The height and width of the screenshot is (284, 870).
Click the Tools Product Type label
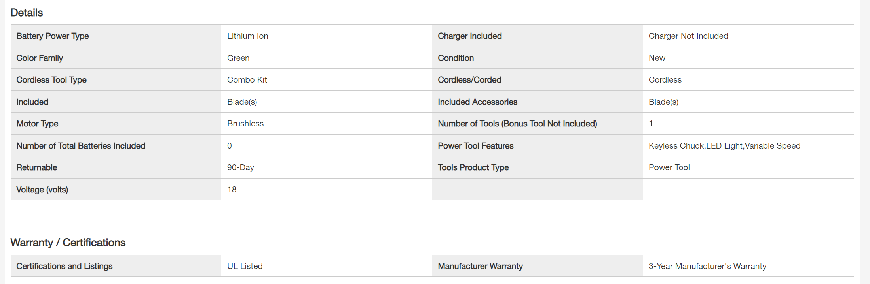point(473,167)
